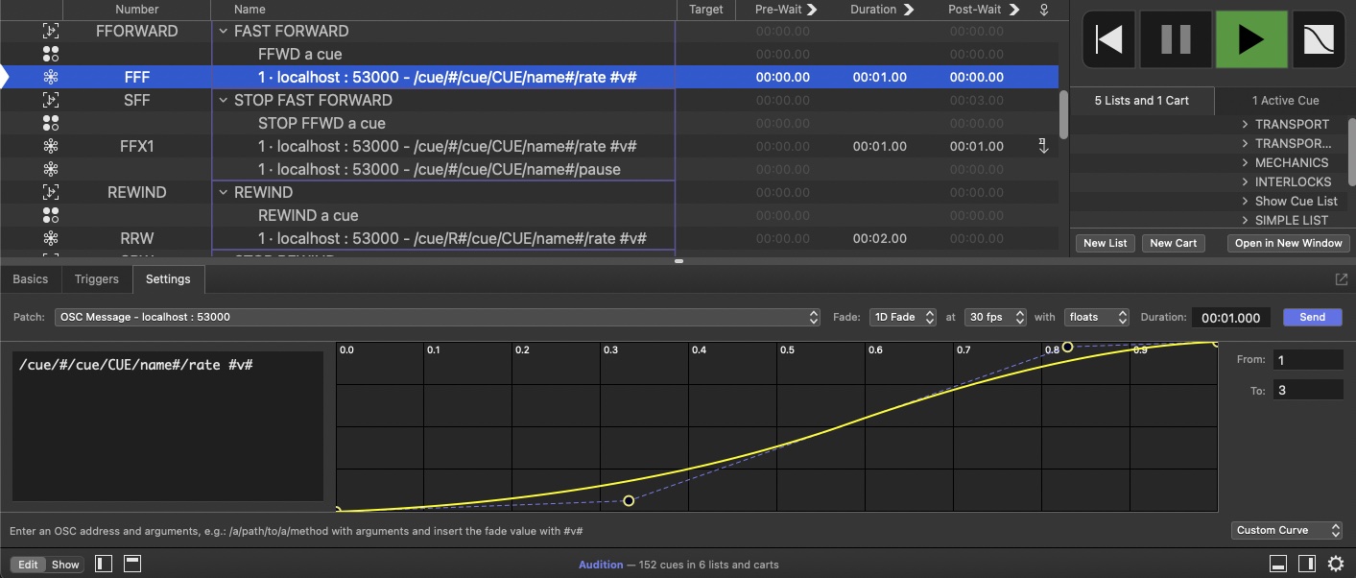The width and height of the screenshot is (1356, 578).
Task: Collapse the FAST FORWARD group cue
Action: 224,31
